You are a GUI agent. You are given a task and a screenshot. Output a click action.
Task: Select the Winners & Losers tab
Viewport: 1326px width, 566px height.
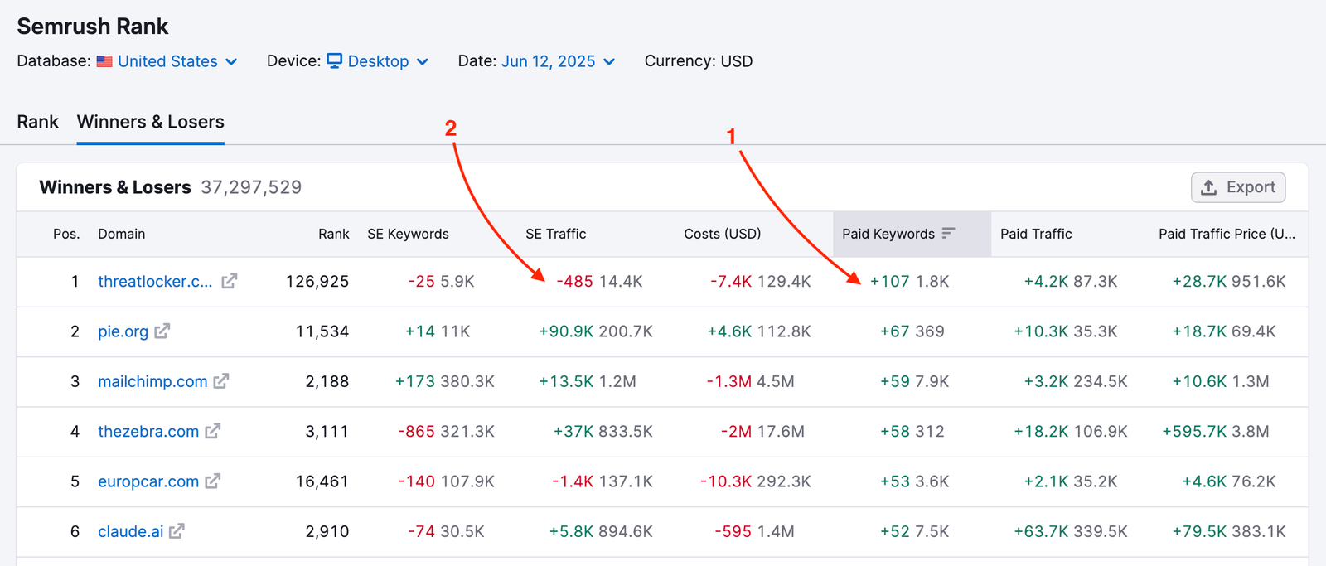tap(150, 122)
